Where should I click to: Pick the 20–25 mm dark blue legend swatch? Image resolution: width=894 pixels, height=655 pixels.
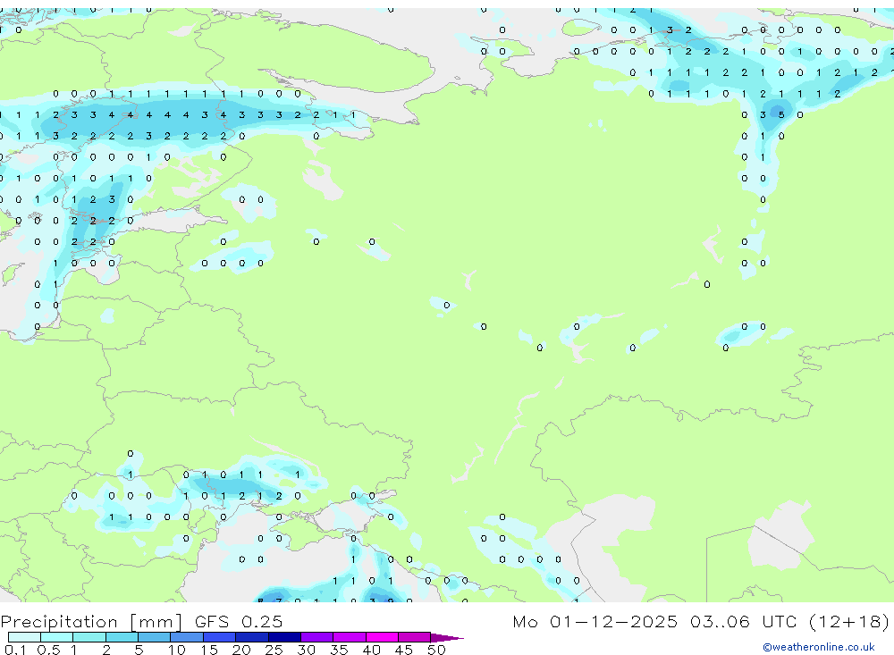point(252,637)
